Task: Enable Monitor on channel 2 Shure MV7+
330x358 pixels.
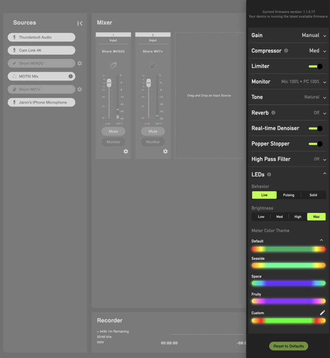Action: pos(152,142)
